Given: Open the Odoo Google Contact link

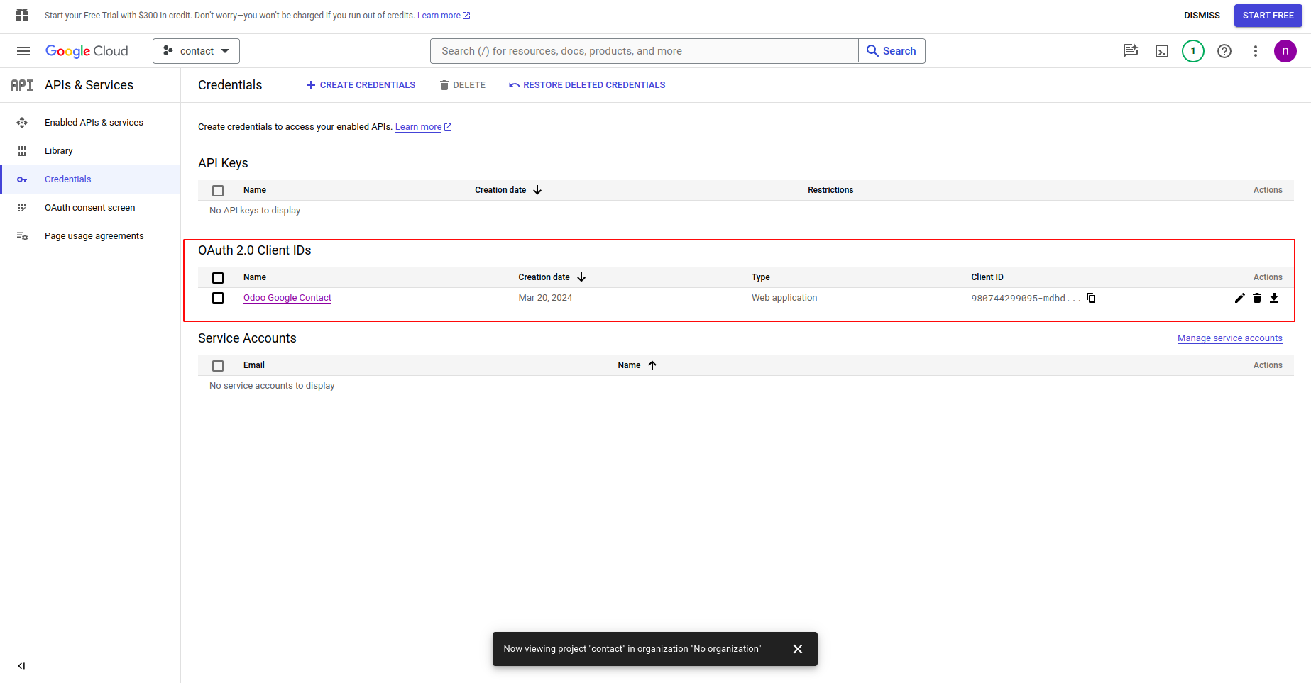Looking at the screenshot, I should [287, 298].
